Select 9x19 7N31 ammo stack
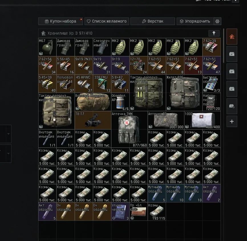Viewport: 247px width, 241px height. point(84,65)
